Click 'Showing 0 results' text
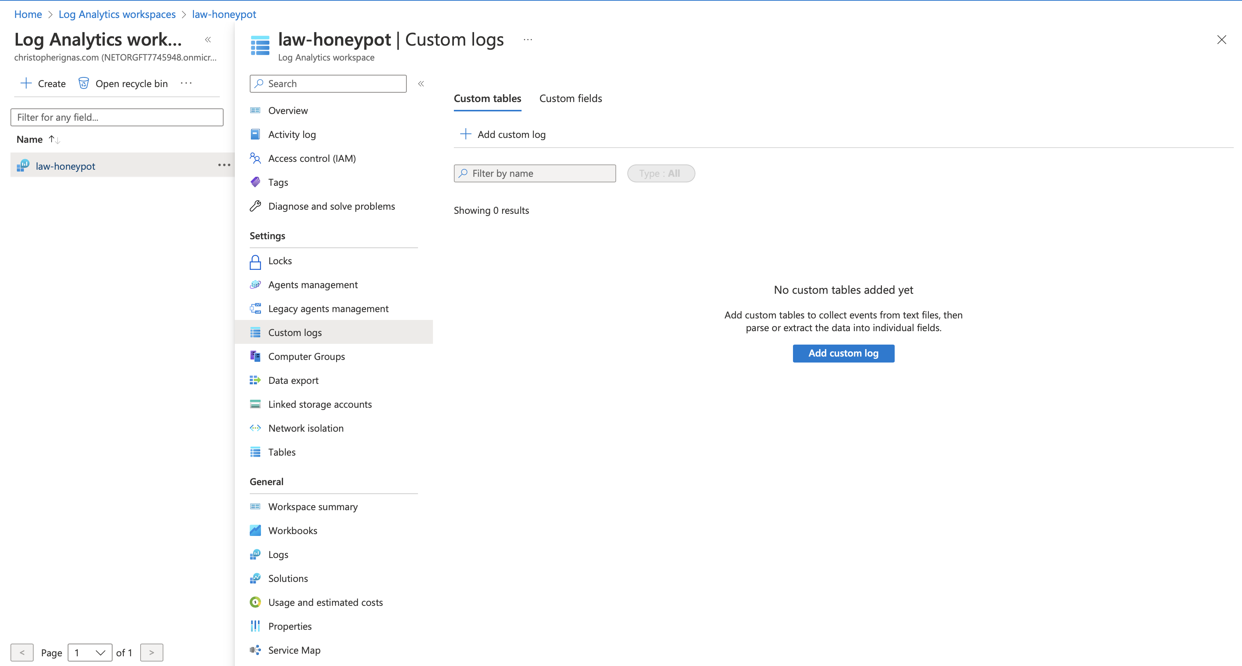This screenshot has height=666, width=1242. click(491, 210)
